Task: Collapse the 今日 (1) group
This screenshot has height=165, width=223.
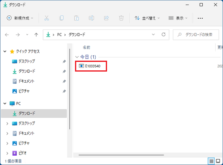Action: [77, 57]
